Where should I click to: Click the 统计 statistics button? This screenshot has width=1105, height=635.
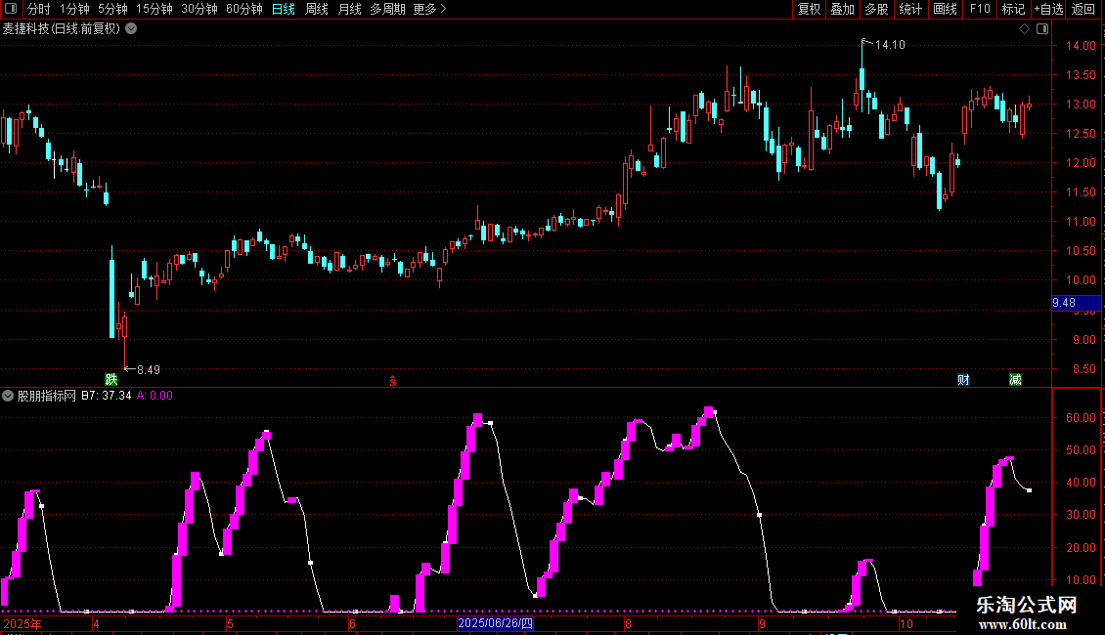910,9
